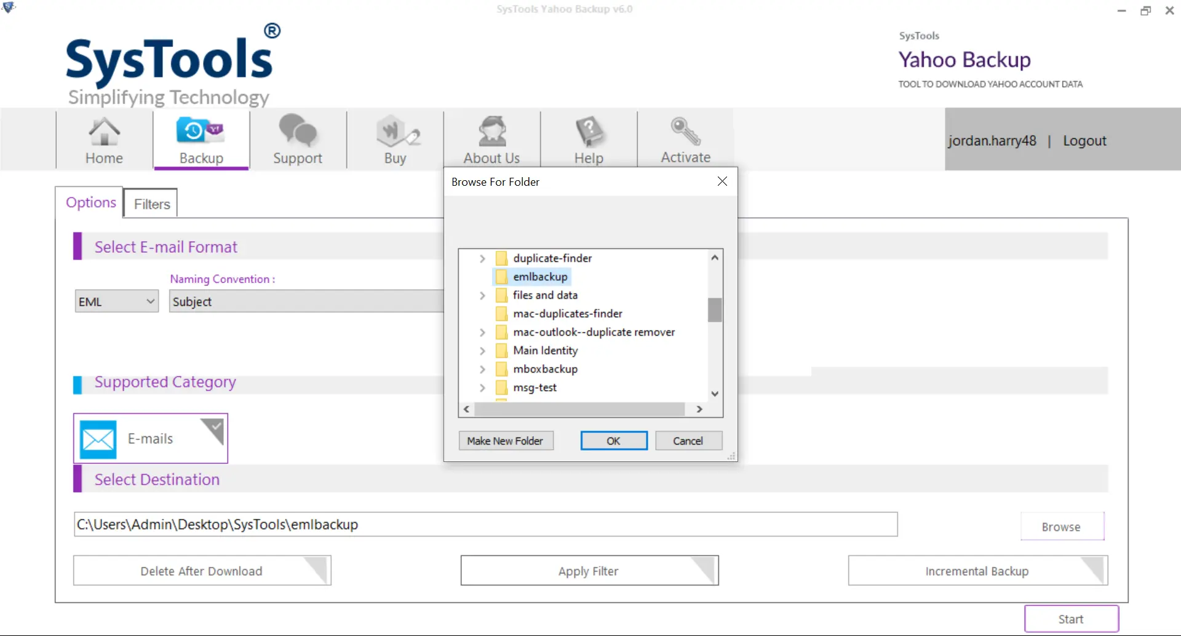Select the mboxbackup folder name

click(x=546, y=369)
